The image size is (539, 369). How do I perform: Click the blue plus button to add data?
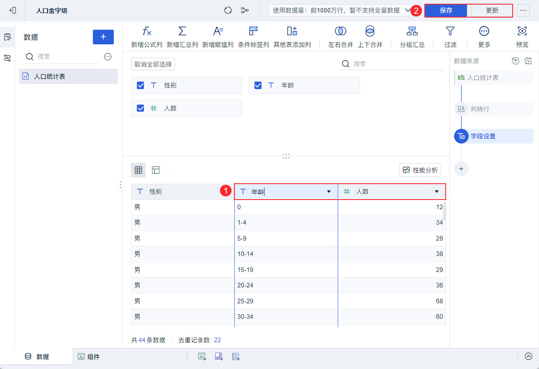coord(103,37)
